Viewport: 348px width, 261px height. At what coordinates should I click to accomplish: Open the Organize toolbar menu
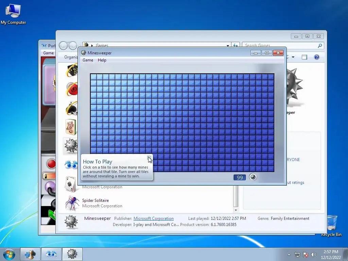tap(71, 57)
